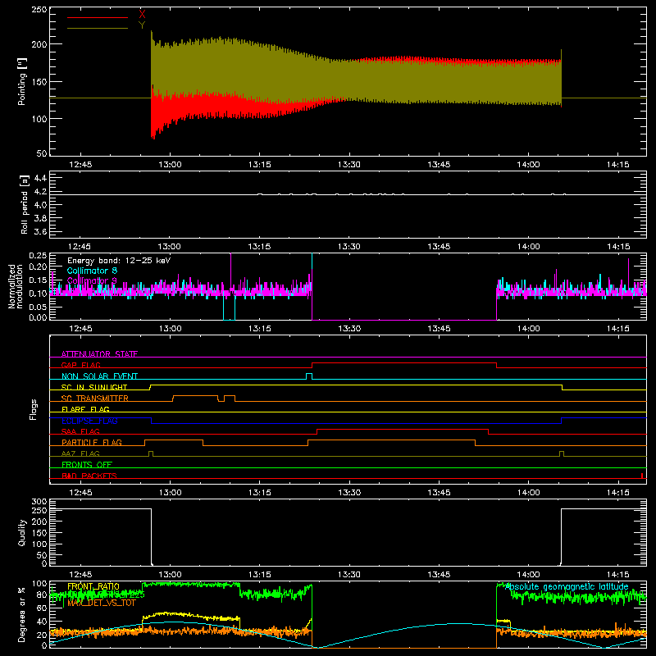Image resolution: width=656 pixels, height=656 pixels.
Task: Select the red 'X' legend label
Action: click(x=142, y=14)
